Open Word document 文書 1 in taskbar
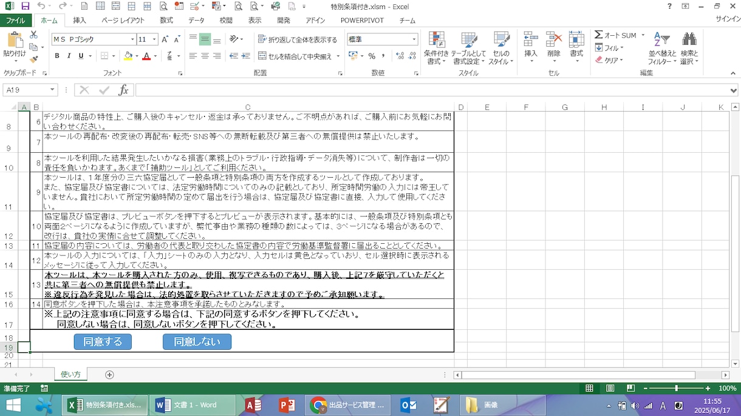This screenshot has width=741, height=416. coord(193,405)
